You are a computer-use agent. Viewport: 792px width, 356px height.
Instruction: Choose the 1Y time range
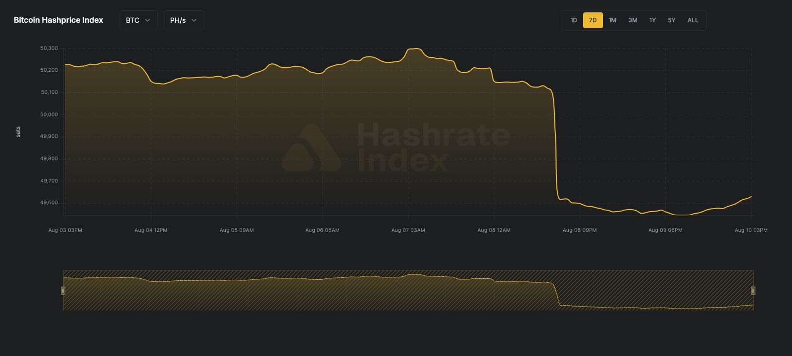[652, 20]
